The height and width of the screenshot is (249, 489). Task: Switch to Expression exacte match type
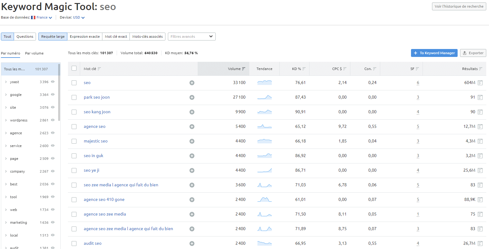coord(85,37)
